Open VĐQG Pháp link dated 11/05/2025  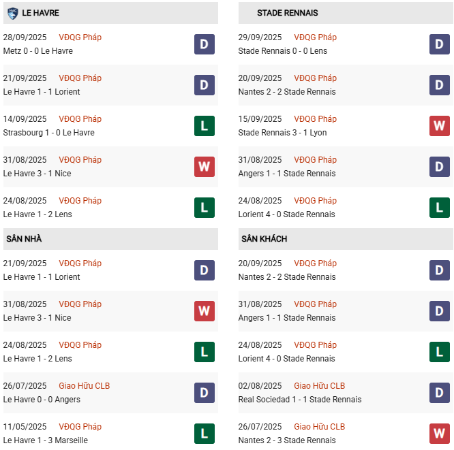point(80,427)
